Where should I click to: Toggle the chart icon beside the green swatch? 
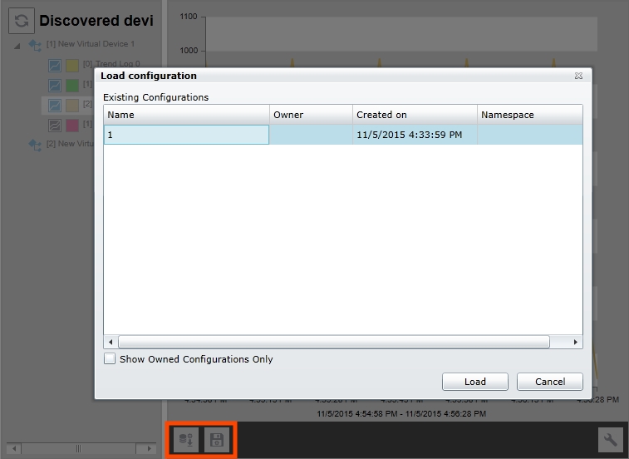54,85
